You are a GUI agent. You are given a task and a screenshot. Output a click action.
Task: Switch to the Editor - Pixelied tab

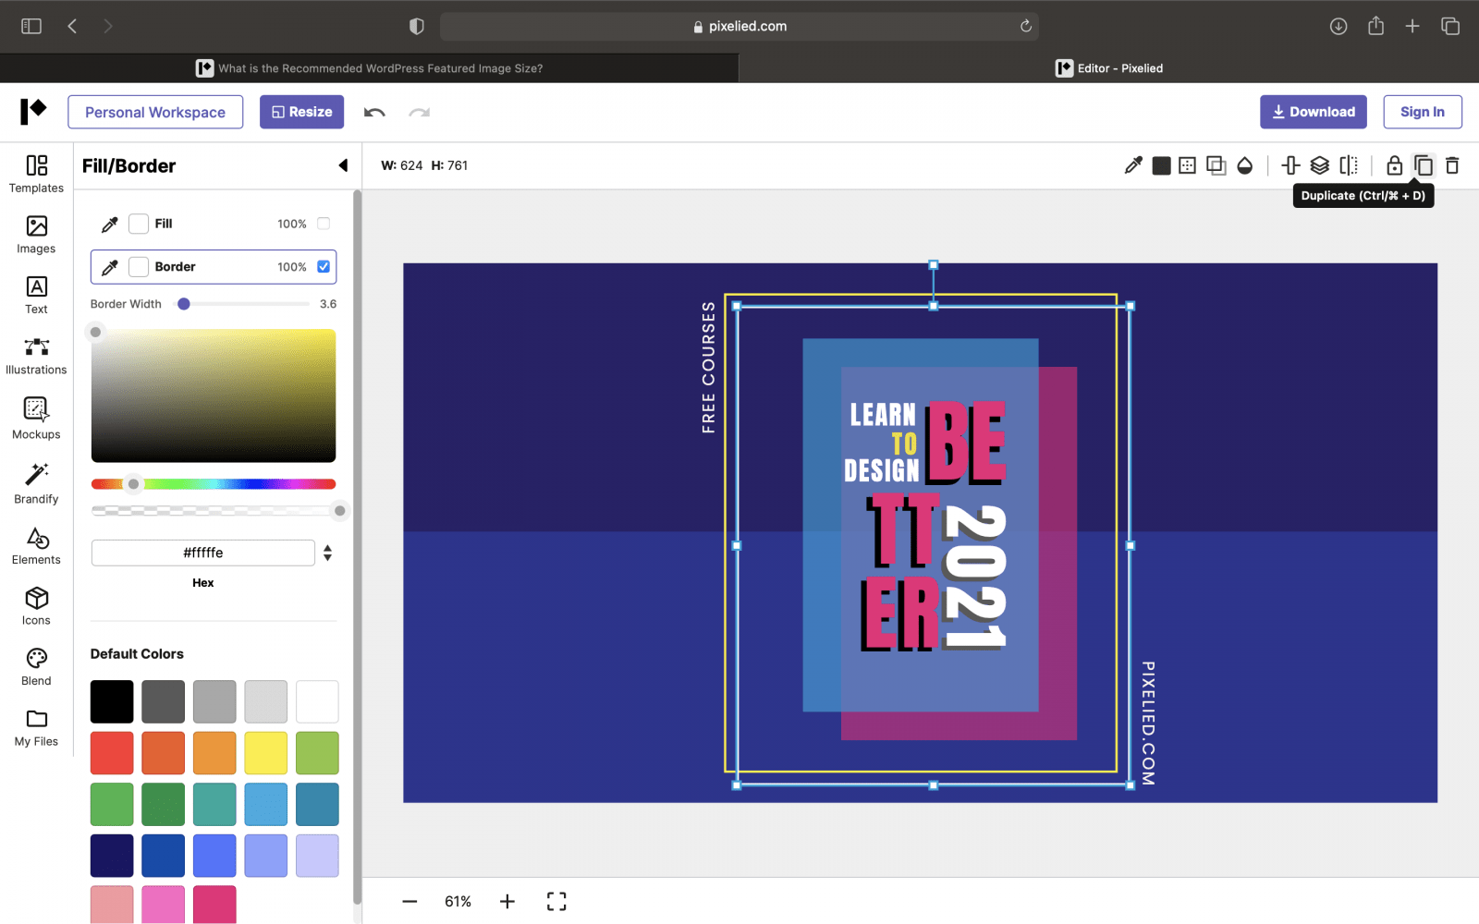point(1108,67)
